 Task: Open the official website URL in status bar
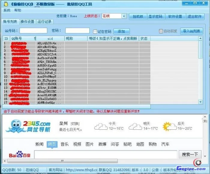pos(82,170)
